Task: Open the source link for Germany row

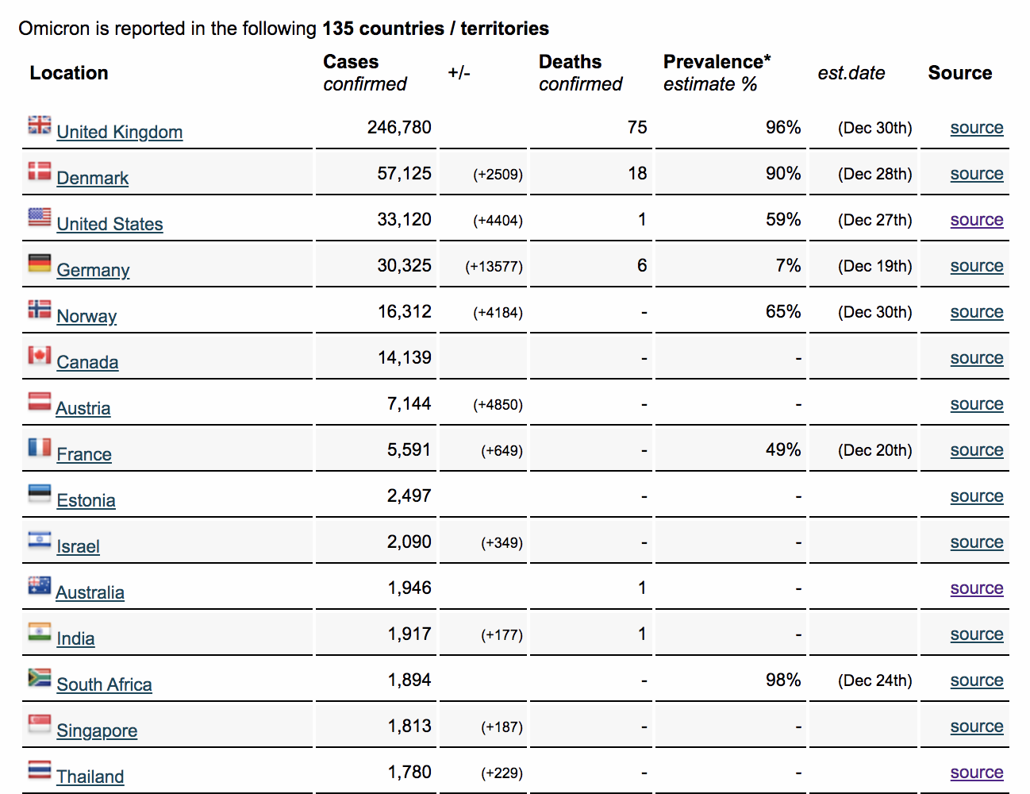Action: click(976, 266)
